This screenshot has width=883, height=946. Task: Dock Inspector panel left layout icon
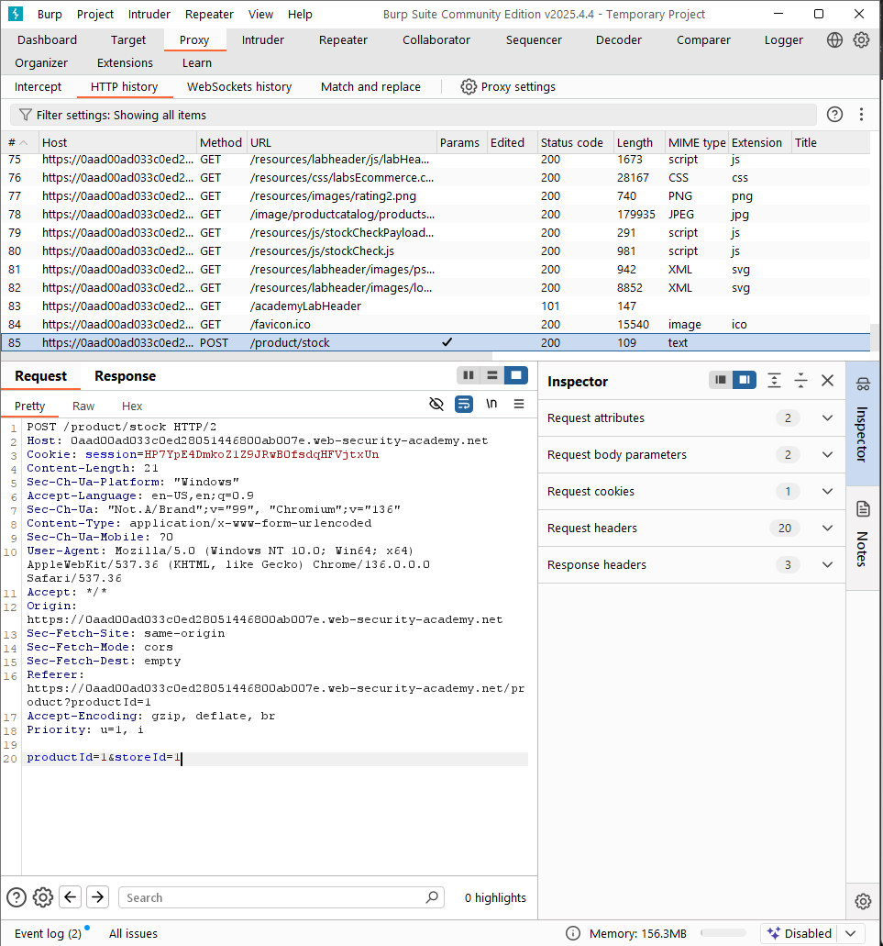721,380
